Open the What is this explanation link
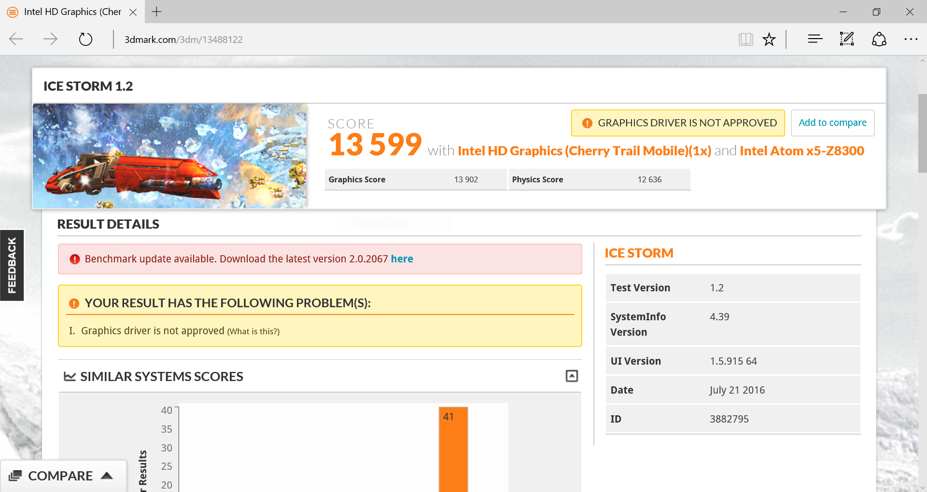This screenshot has height=492, width=927. click(253, 331)
